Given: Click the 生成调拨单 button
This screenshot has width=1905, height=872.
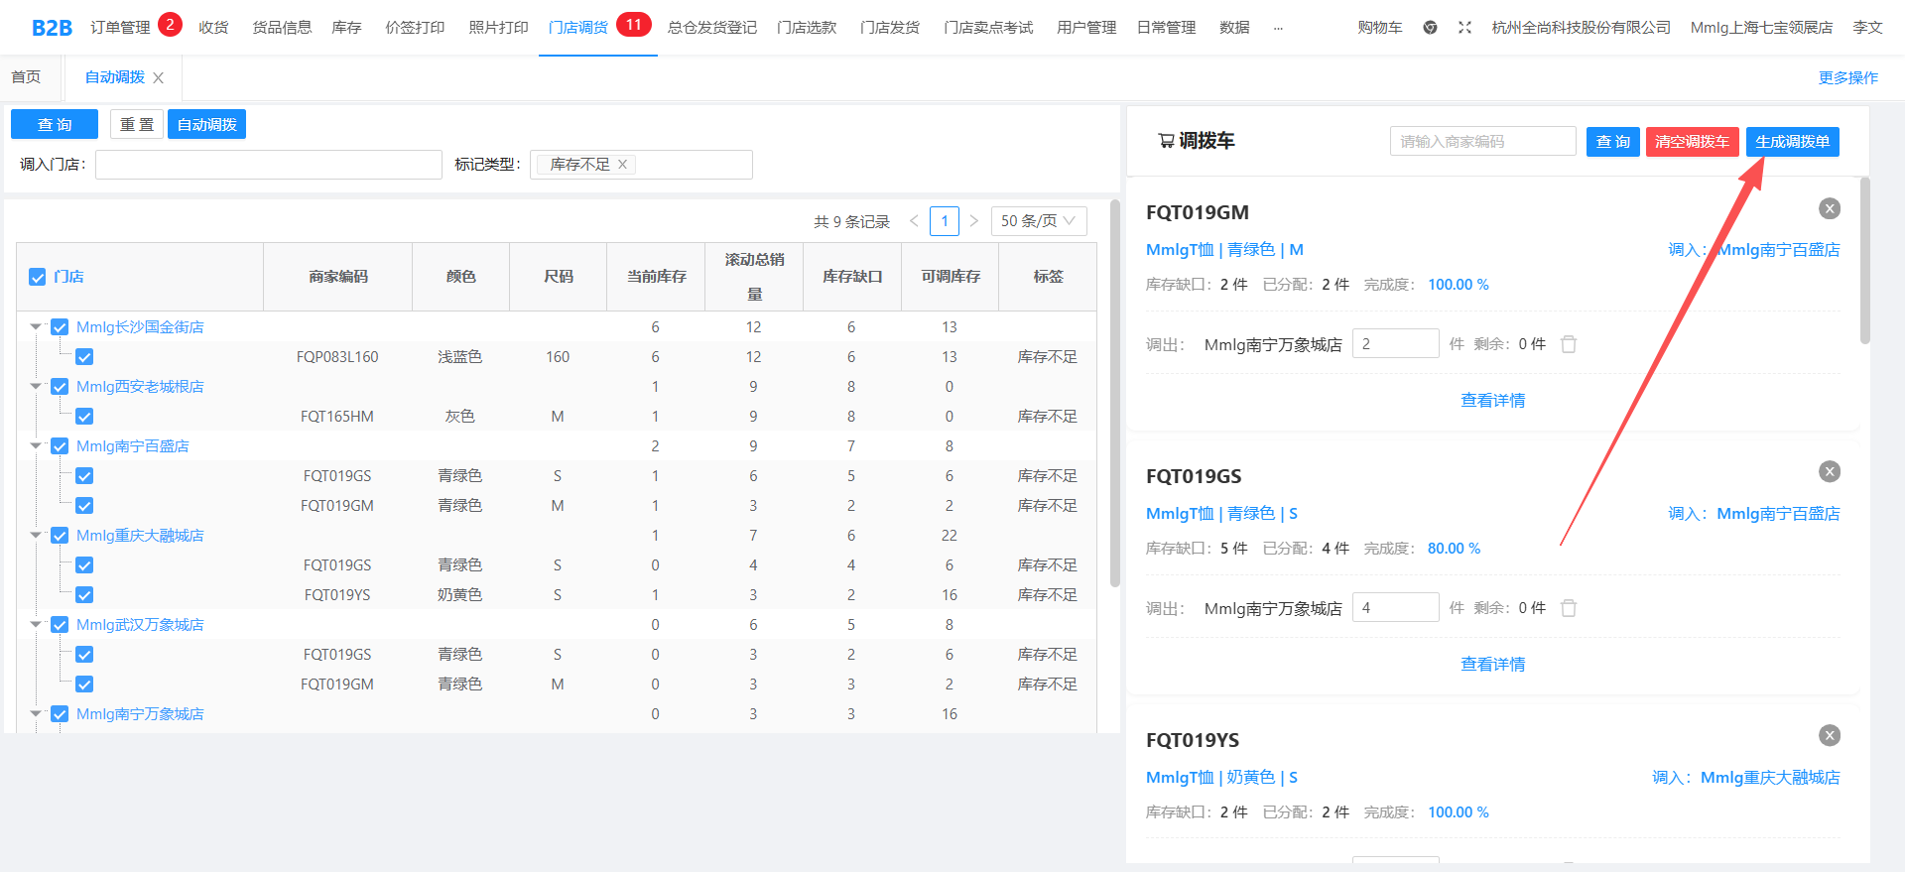Looking at the screenshot, I should (x=1792, y=142).
